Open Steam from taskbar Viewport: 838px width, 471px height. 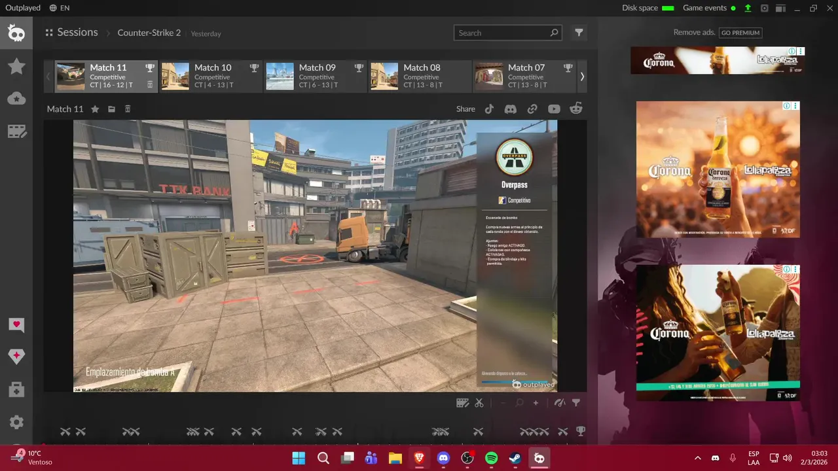[x=515, y=458]
